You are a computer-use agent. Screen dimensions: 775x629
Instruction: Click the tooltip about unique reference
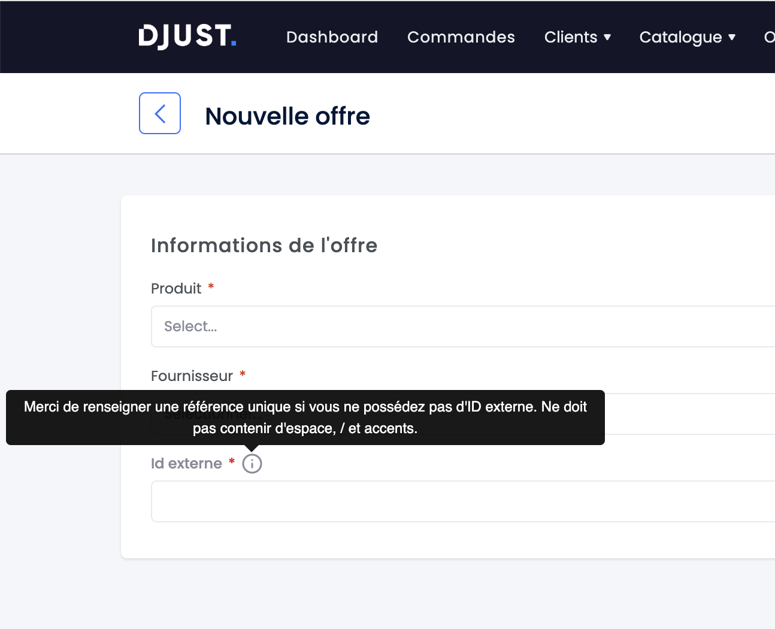tap(305, 418)
